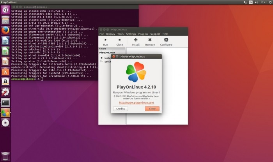Open the Tools menu
The image size is (273, 162).
[120, 34]
